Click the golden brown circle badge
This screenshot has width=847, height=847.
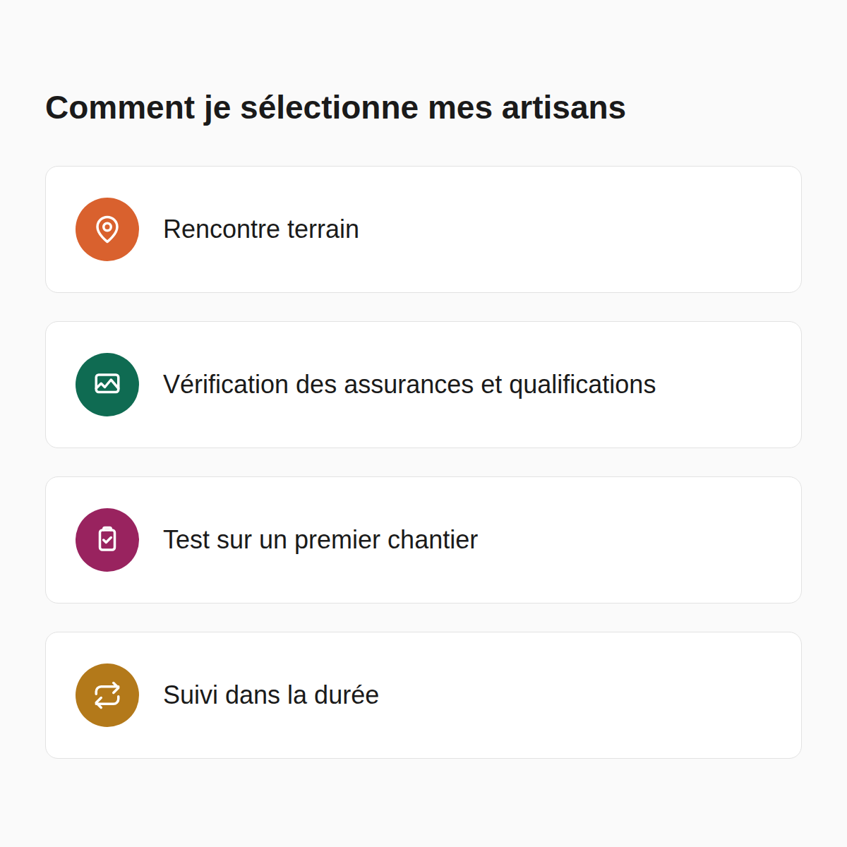[x=107, y=695]
